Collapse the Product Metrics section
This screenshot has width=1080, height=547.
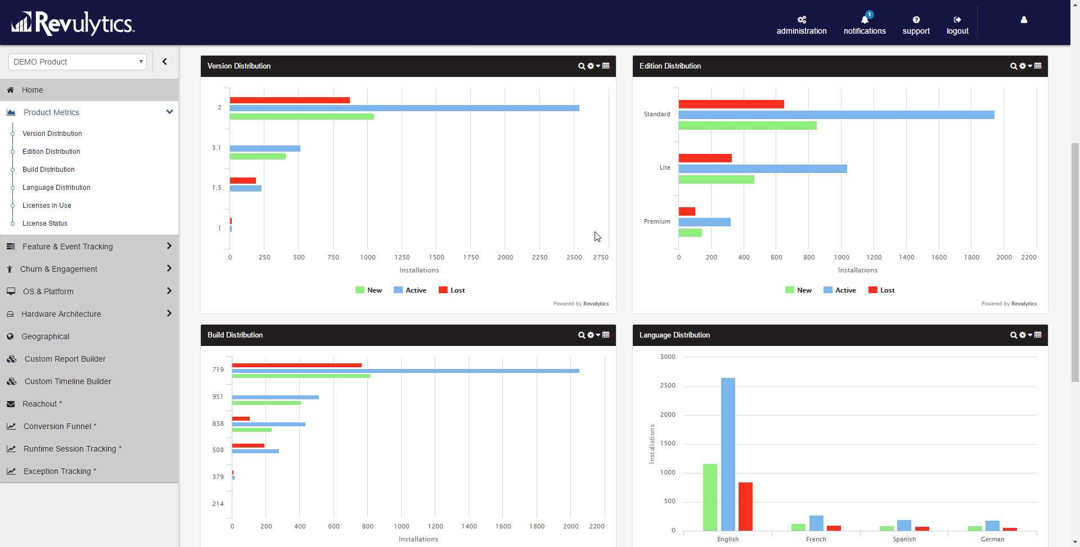click(169, 112)
